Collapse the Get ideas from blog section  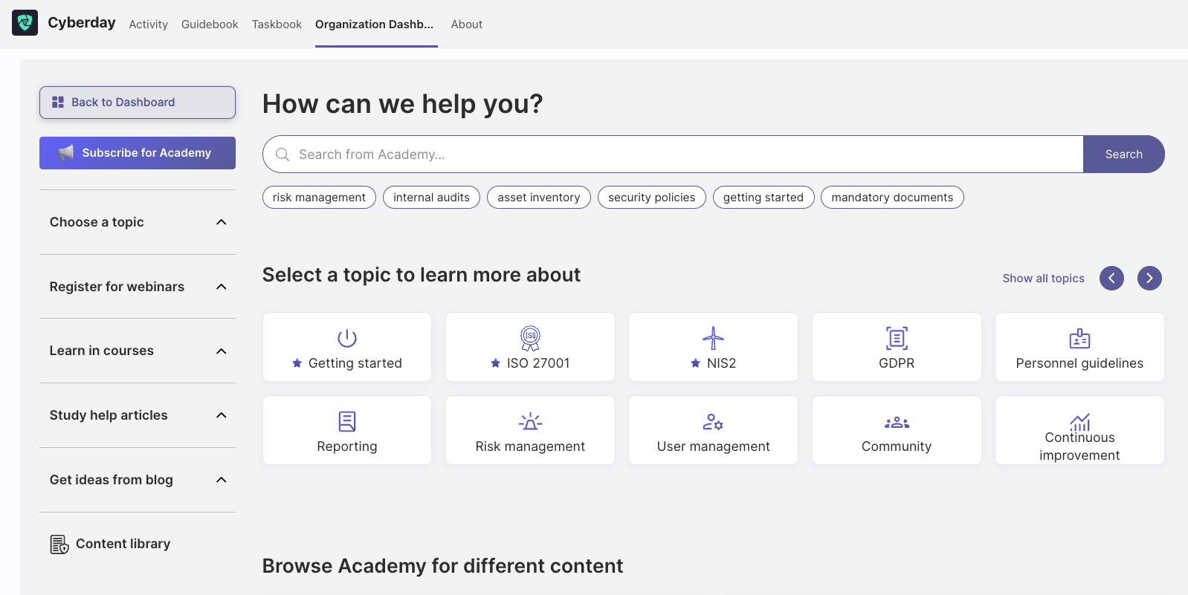[x=222, y=480]
